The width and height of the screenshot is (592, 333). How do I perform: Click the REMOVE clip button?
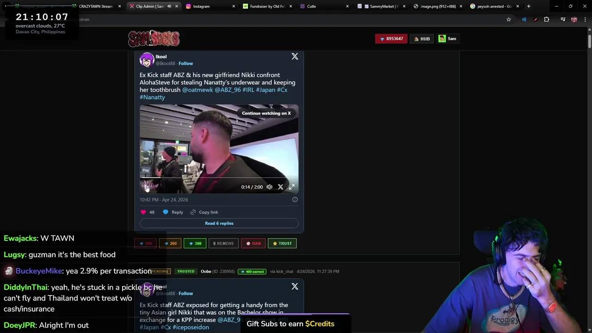pyautogui.click(x=223, y=243)
